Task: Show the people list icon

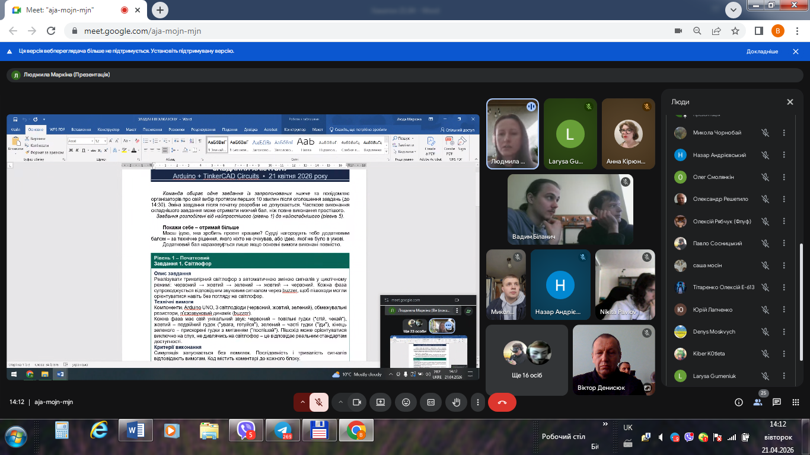Action: click(758, 402)
